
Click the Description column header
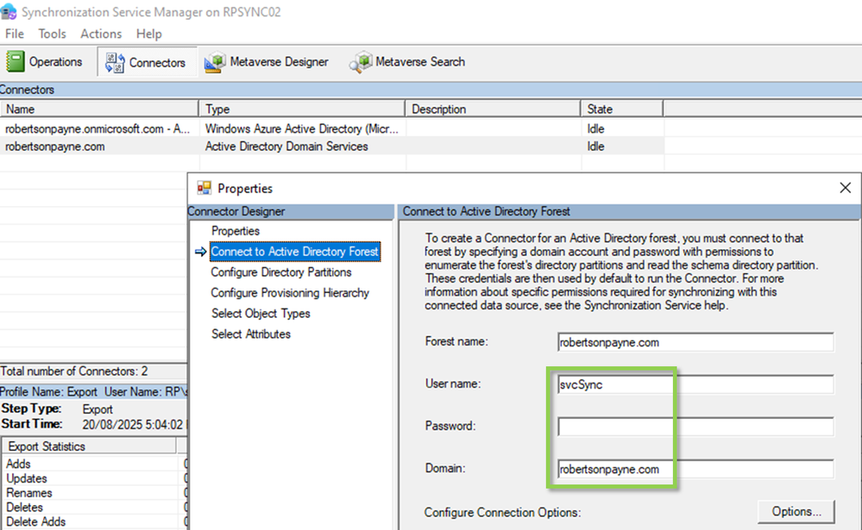tap(493, 109)
